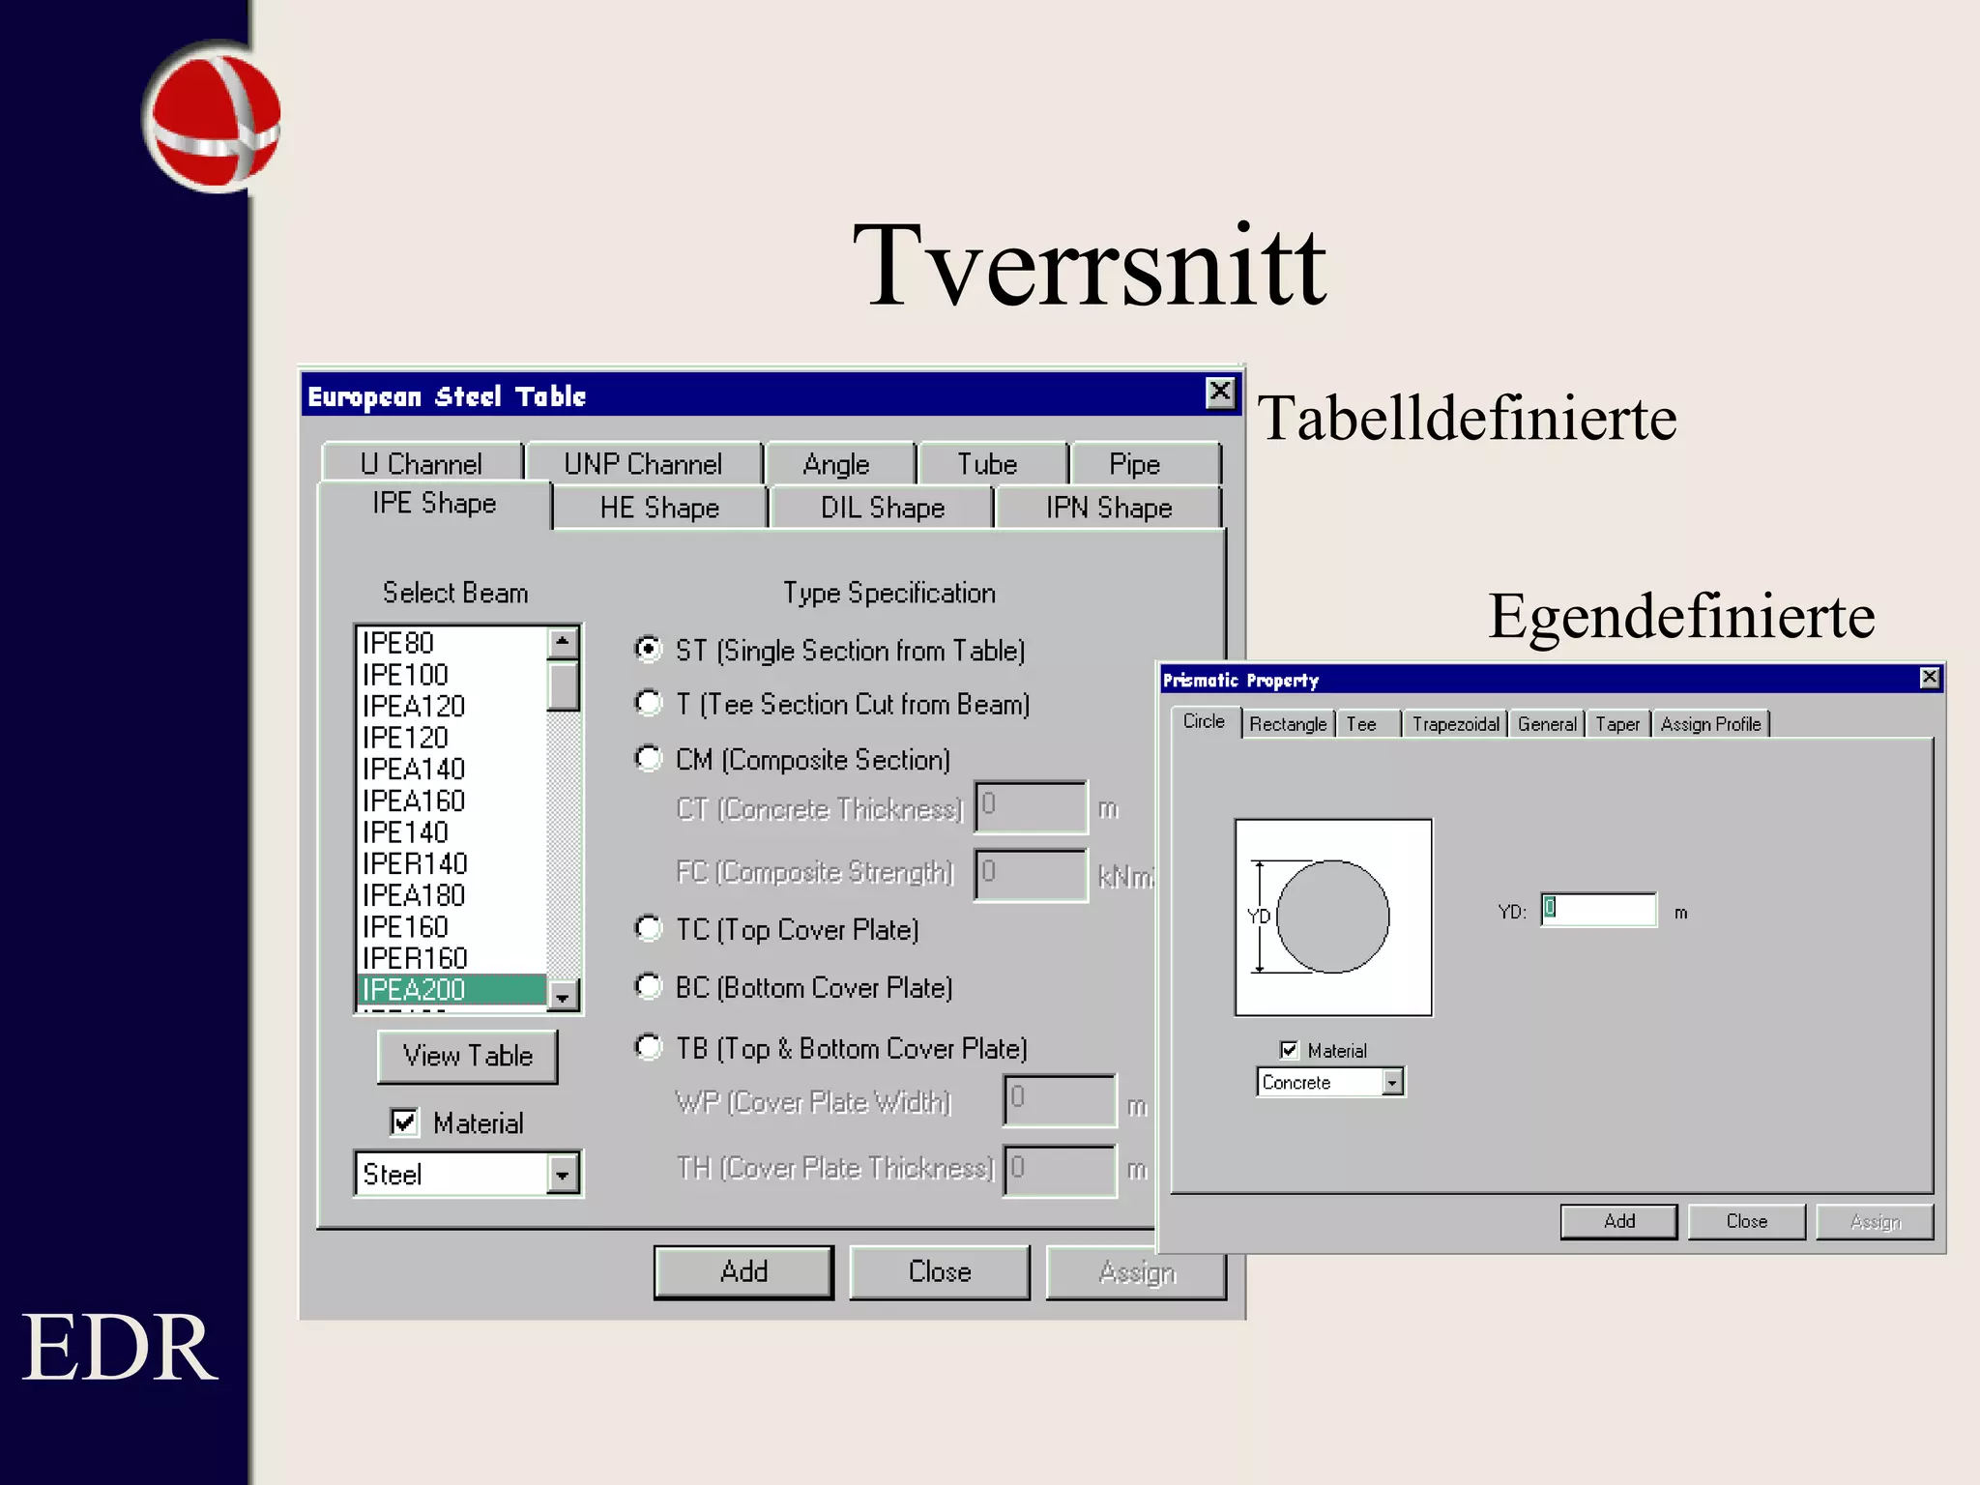Click Add in European Steel Table

tap(743, 1271)
